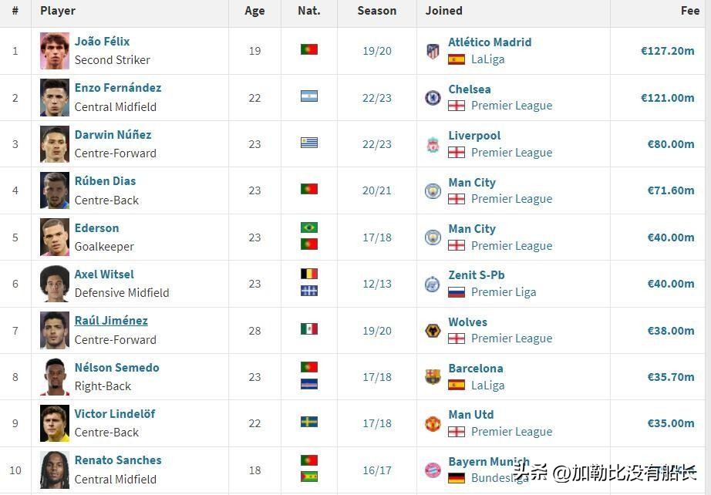Click Axel Witsel portrait thumbnail

(55, 284)
